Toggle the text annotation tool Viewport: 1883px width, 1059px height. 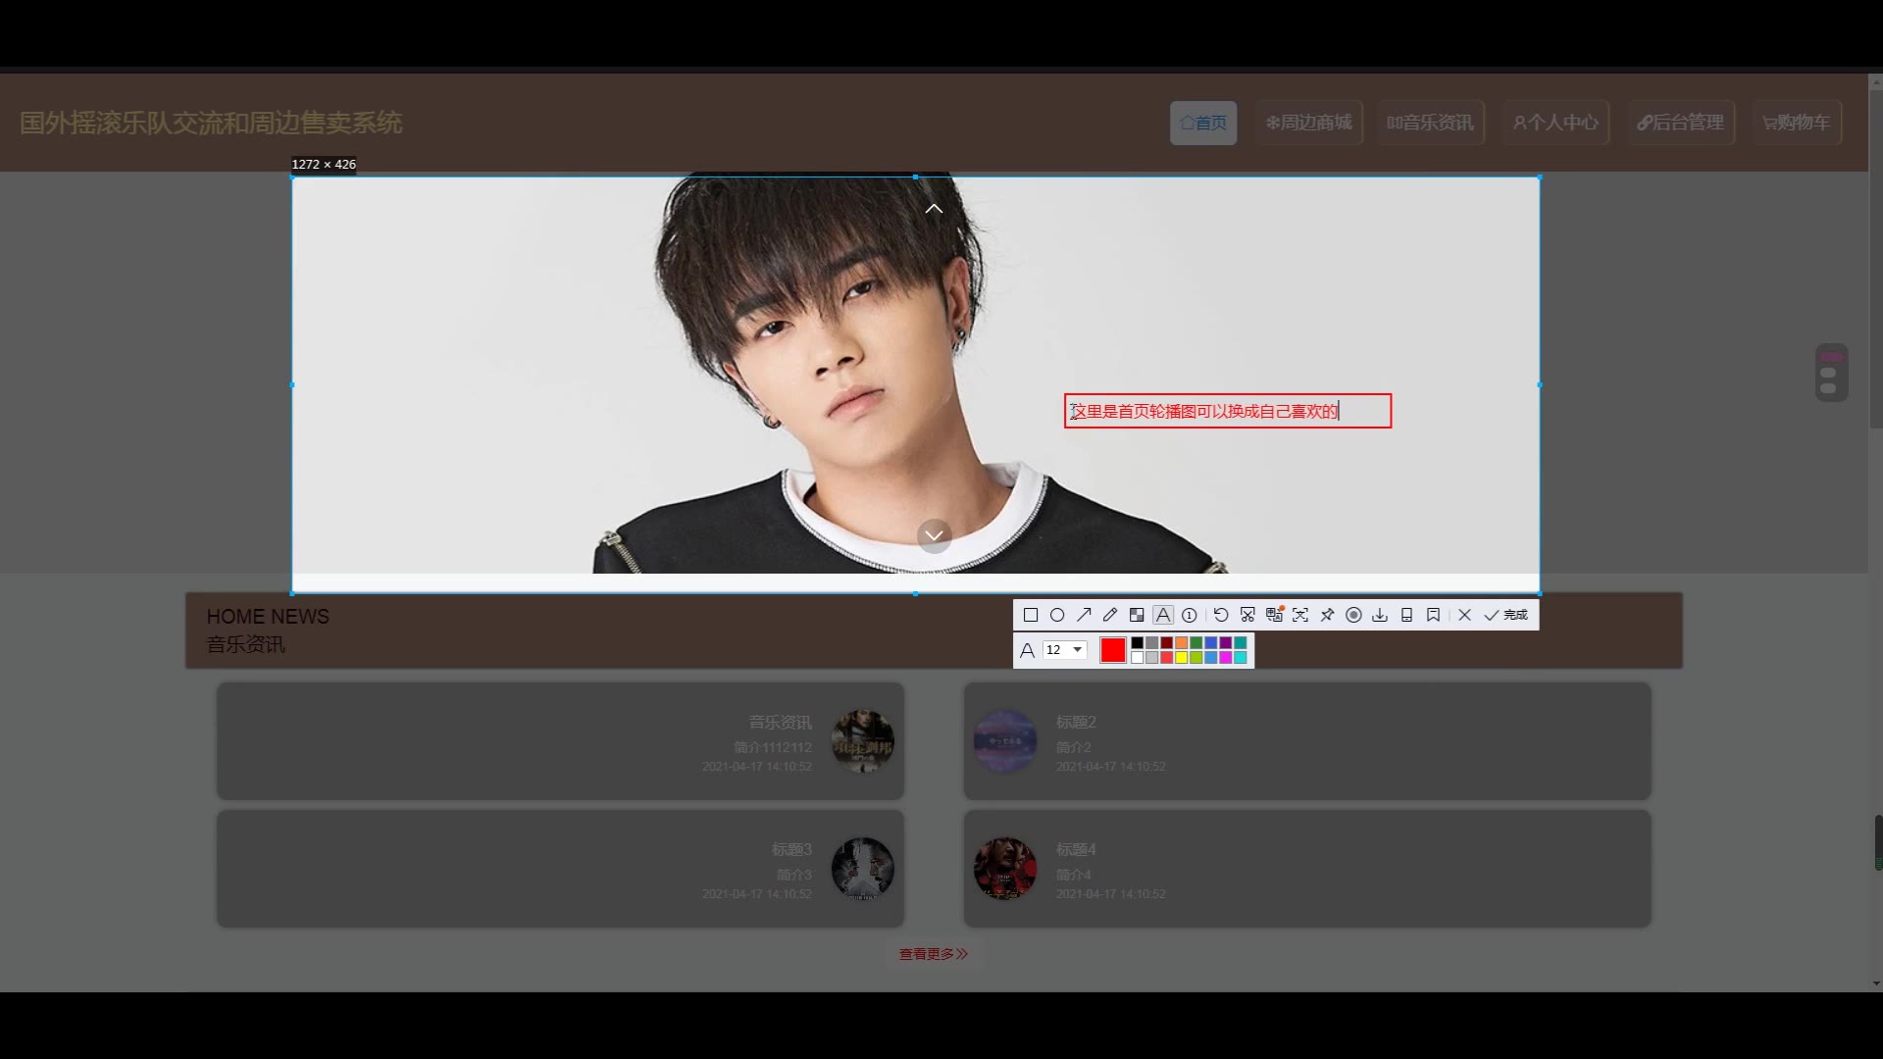(x=1163, y=615)
